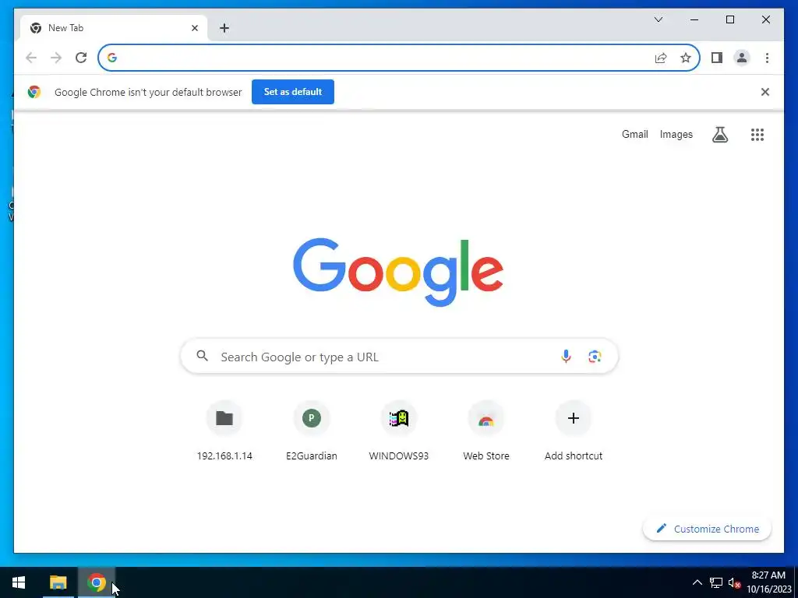This screenshot has height=598, width=798.
Task: Start voice search with microphone icon
Action: click(566, 357)
